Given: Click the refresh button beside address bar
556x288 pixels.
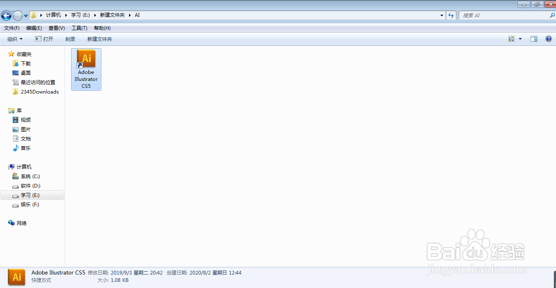Looking at the screenshot, I should [x=451, y=16].
